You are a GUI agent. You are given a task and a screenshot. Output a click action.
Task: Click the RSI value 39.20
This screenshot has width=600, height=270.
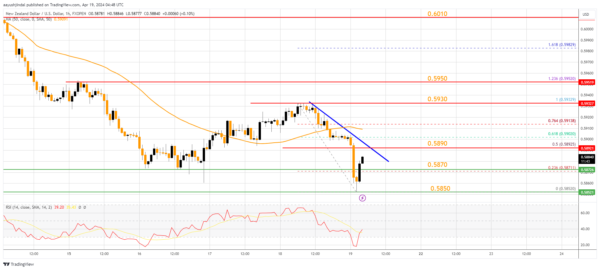[59, 207]
